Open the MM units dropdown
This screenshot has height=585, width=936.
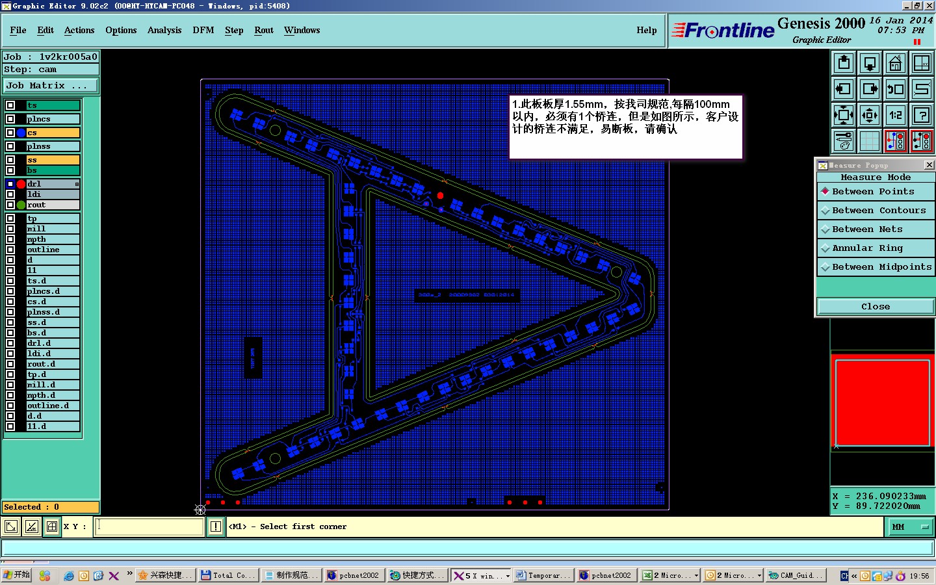(x=911, y=527)
